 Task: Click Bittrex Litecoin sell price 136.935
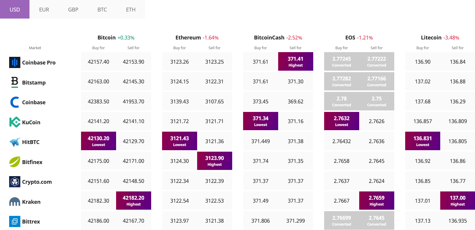click(458, 221)
